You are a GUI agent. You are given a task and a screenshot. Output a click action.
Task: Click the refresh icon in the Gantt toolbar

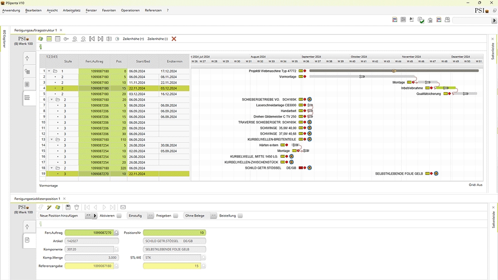click(x=41, y=39)
